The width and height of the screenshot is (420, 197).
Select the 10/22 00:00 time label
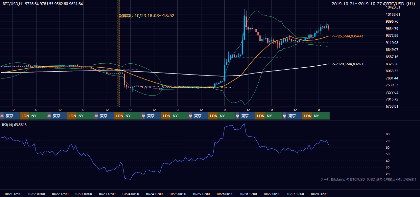[x=36, y=194]
